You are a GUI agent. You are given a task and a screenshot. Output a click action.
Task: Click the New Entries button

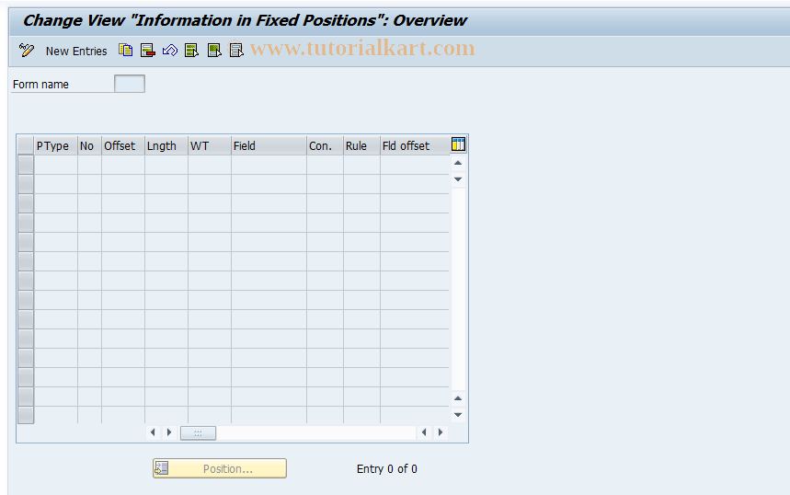click(76, 51)
